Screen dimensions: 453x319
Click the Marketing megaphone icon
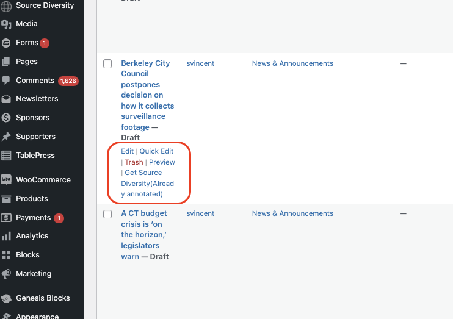pyautogui.click(x=7, y=274)
